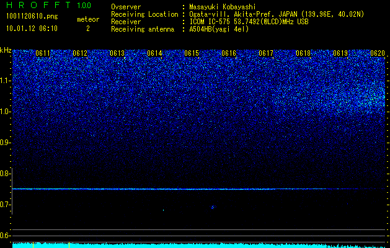
Task: Click the 0618 time marker
Action: (303, 53)
